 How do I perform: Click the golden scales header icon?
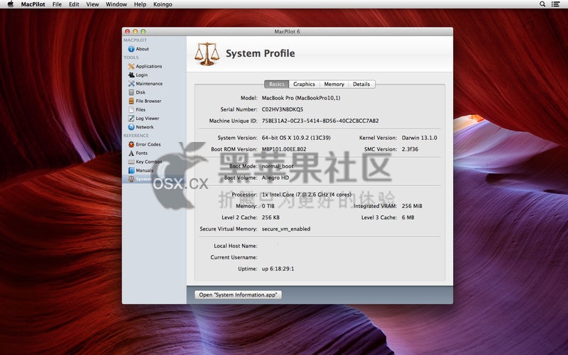(x=207, y=54)
